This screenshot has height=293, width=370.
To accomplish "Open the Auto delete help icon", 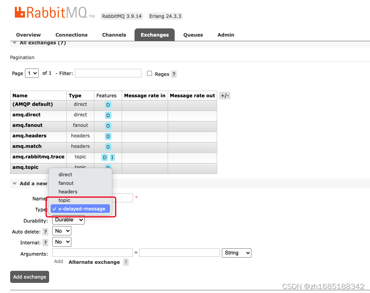I will tap(45, 232).
